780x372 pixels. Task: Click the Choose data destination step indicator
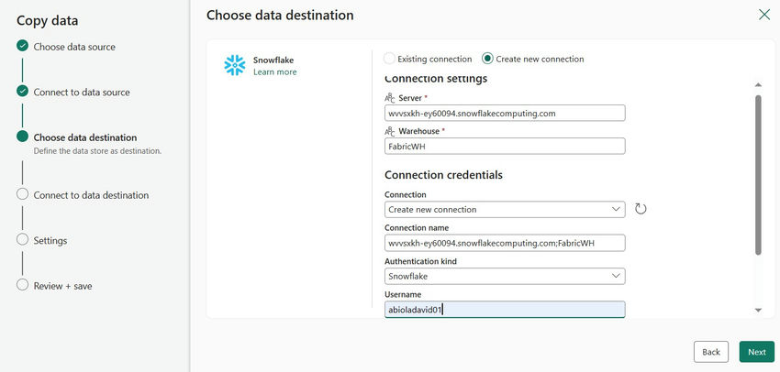(22, 137)
